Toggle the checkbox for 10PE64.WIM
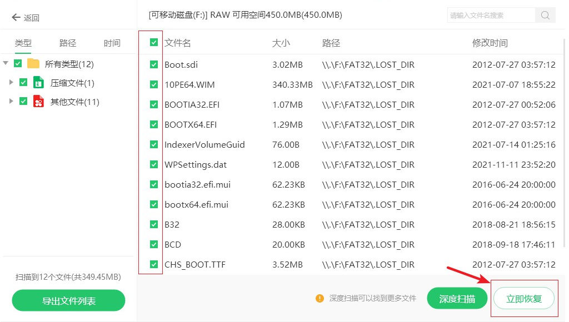 (x=153, y=84)
